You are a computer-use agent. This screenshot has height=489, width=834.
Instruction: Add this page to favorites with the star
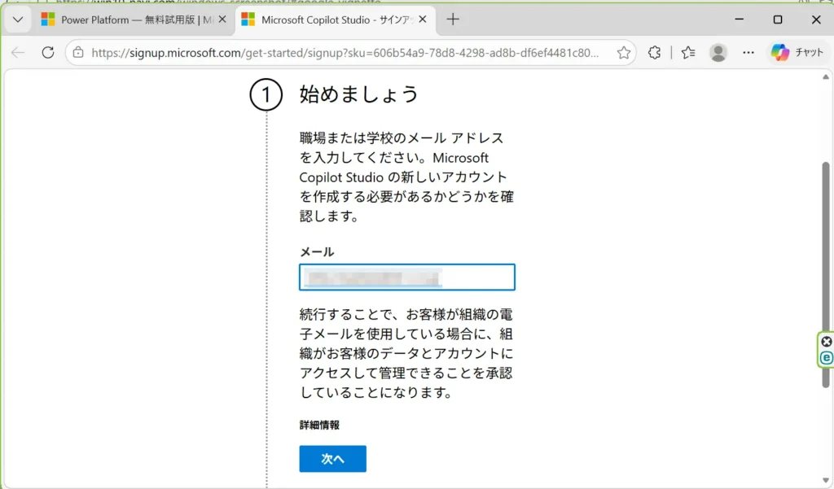pyautogui.click(x=624, y=53)
